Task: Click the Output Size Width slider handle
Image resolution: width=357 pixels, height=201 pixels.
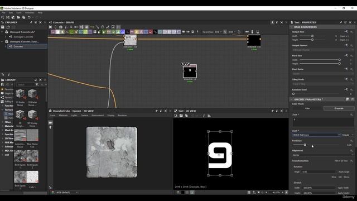Action: (312, 36)
